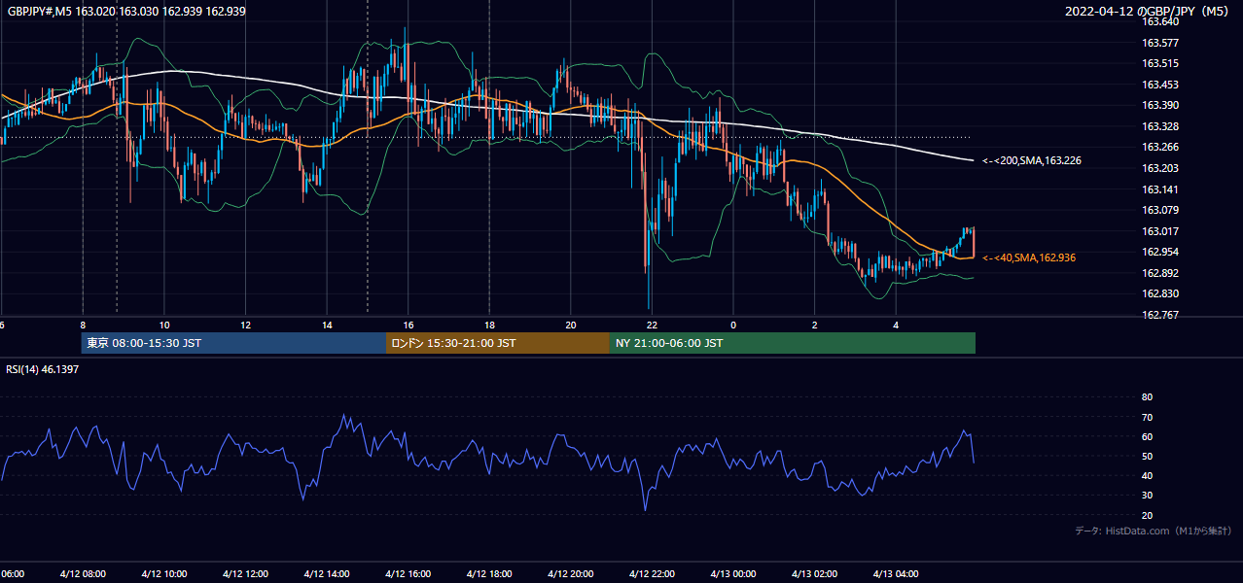Click the 4/12 08:00 time label
The height and width of the screenshot is (583, 1243).
point(82,574)
